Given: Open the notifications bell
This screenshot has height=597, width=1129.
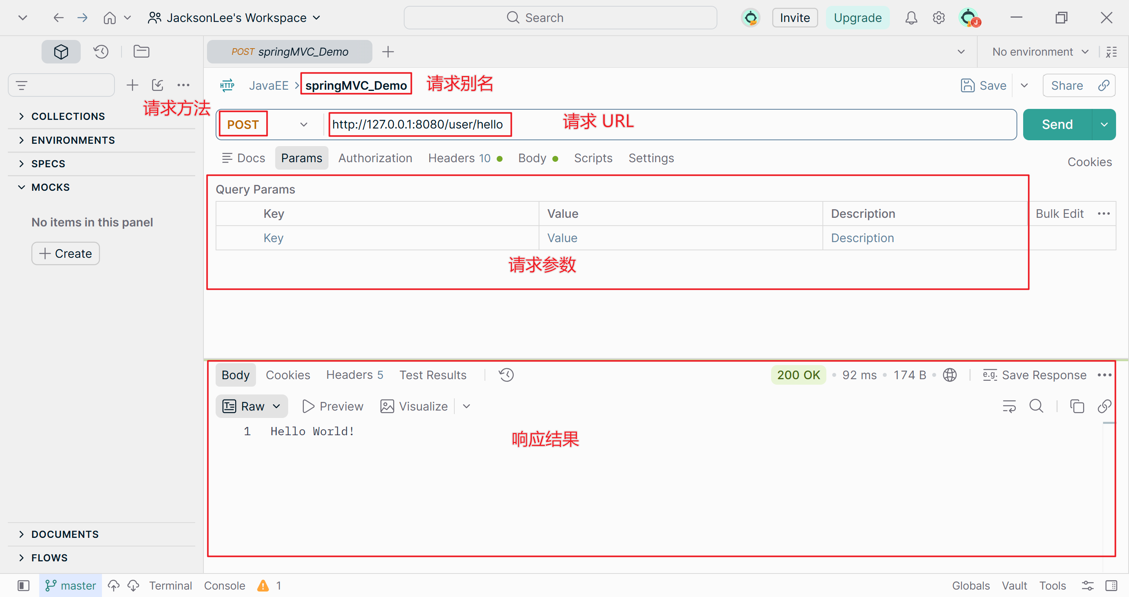Looking at the screenshot, I should (911, 18).
